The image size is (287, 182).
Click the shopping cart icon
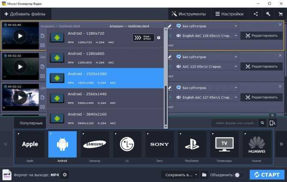tap(281, 14)
